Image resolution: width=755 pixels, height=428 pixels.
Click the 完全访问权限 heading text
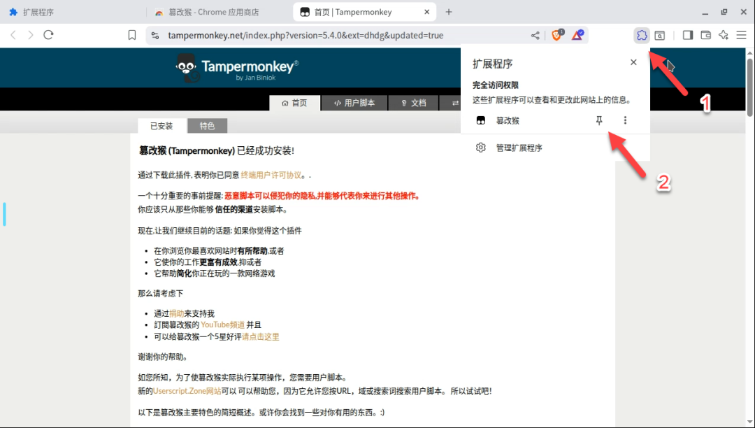click(496, 85)
